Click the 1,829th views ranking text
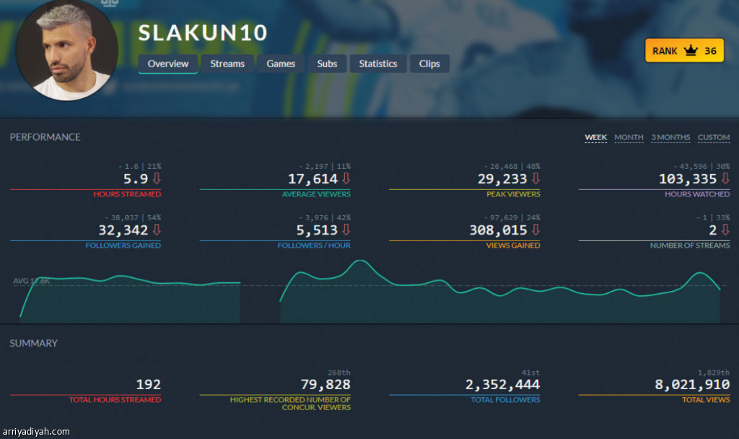 coord(714,373)
